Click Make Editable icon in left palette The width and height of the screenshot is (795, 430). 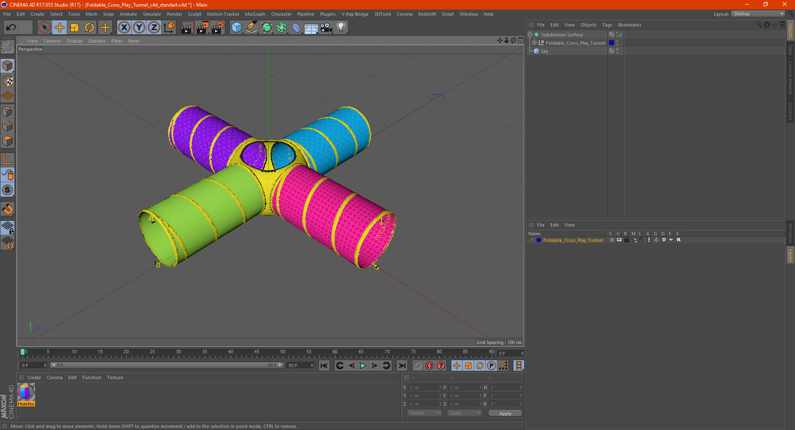pyautogui.click(x=7, y=47)
